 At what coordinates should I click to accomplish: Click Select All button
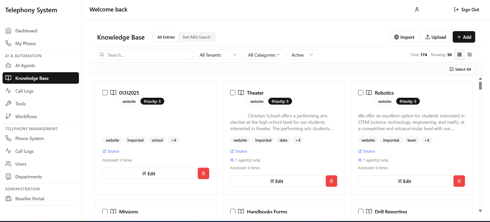coord(460,69)
